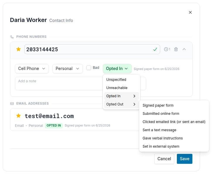Click the Cancel button
This screenshot has height=174, width=212.
[164, 159]
